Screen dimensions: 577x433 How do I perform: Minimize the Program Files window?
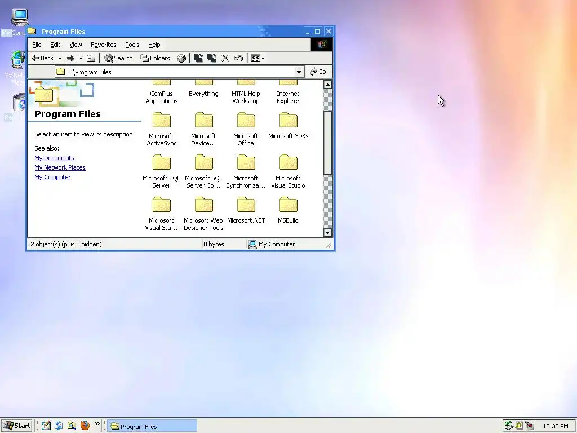click(308, 32)
